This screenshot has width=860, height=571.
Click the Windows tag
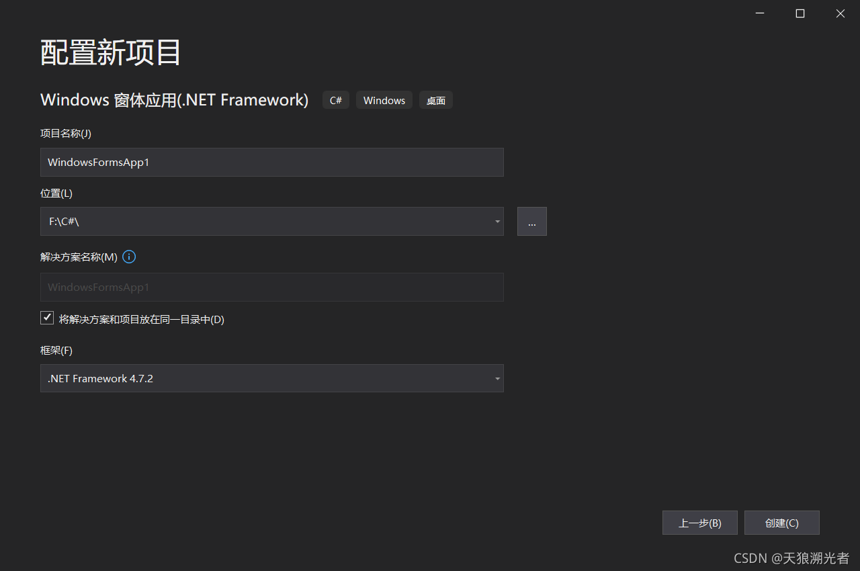tap(384, 100)
